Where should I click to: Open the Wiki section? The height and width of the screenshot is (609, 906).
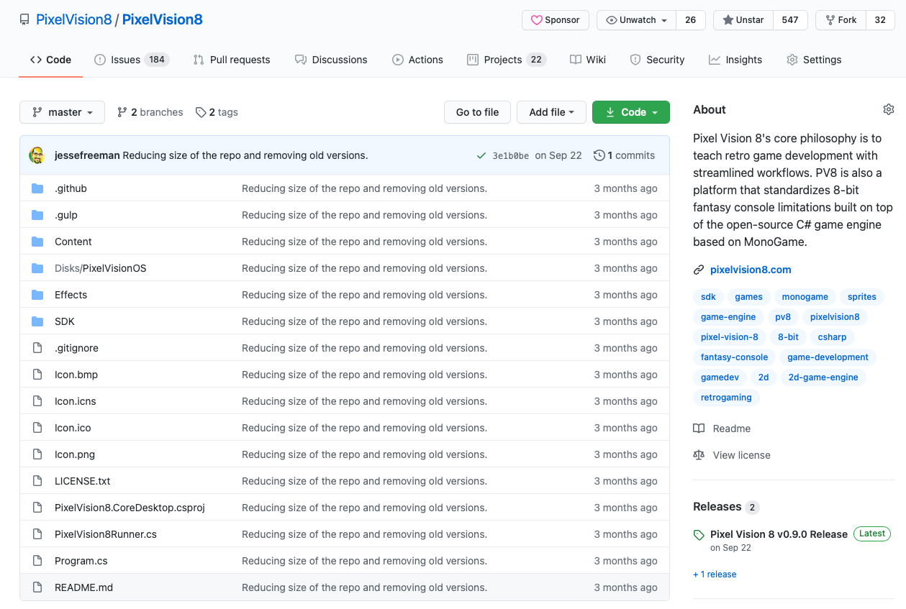click(x=596, y=60)
